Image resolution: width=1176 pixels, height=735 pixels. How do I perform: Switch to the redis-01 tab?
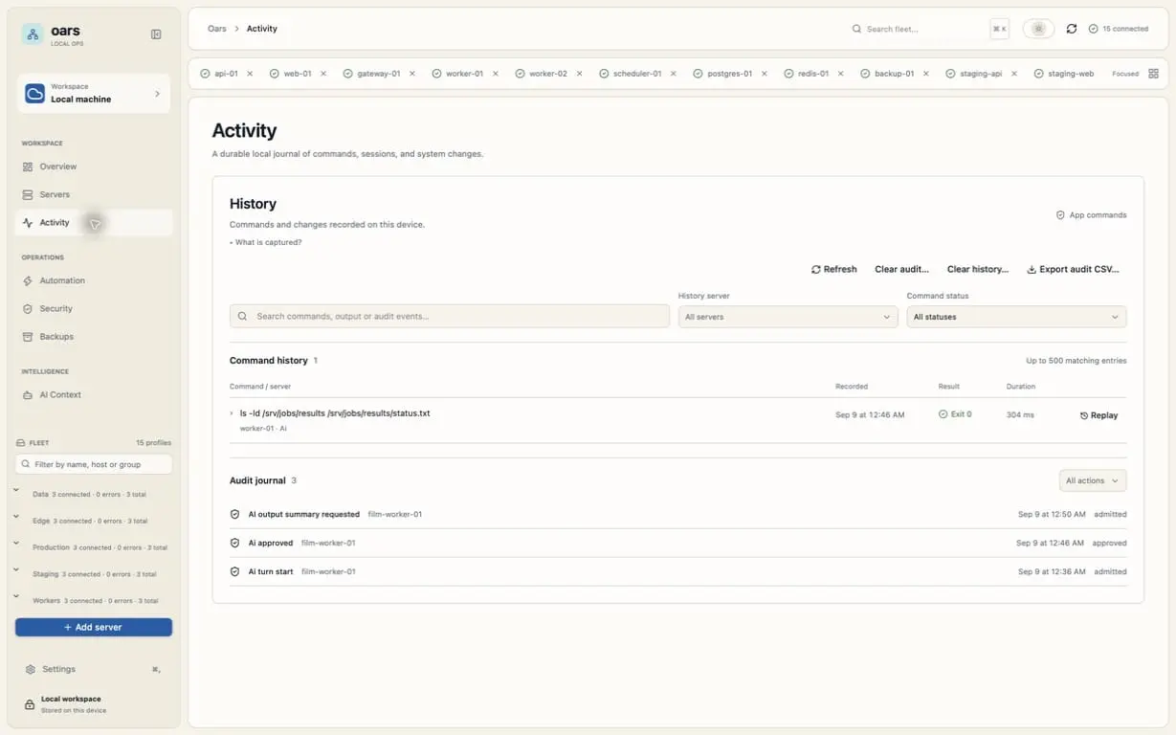point(807,74)
